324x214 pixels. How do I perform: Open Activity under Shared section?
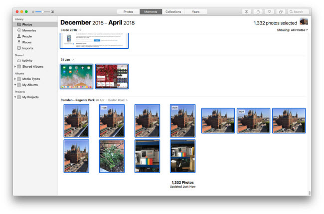[x=27, y=60]
